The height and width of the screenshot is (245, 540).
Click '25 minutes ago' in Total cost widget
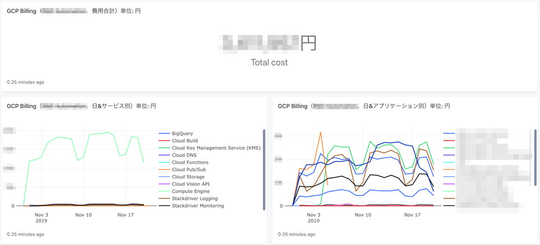28,82
